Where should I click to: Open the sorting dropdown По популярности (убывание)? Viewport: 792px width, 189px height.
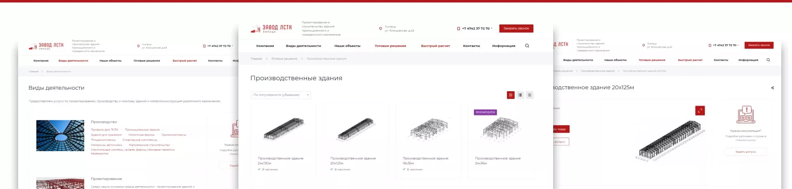coord(281,95)
